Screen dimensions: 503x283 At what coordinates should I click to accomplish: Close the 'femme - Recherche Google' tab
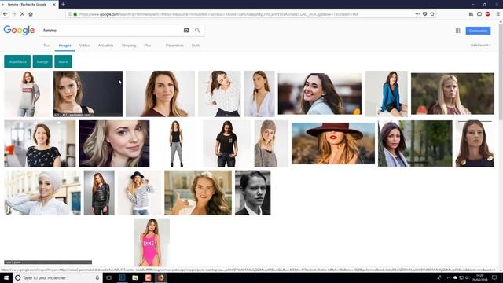coord(54,5)
